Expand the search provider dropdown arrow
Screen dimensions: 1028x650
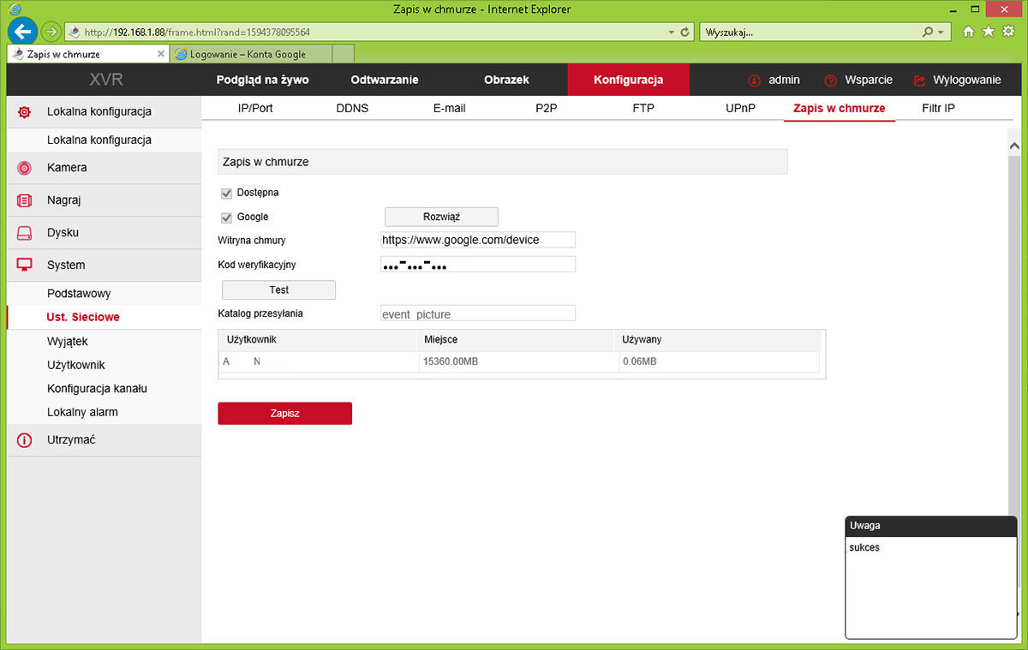(x=941, y=32)
